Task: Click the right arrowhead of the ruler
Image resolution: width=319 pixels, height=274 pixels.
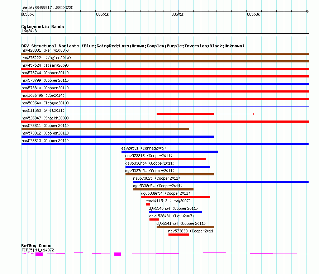Action: point(308,11)
